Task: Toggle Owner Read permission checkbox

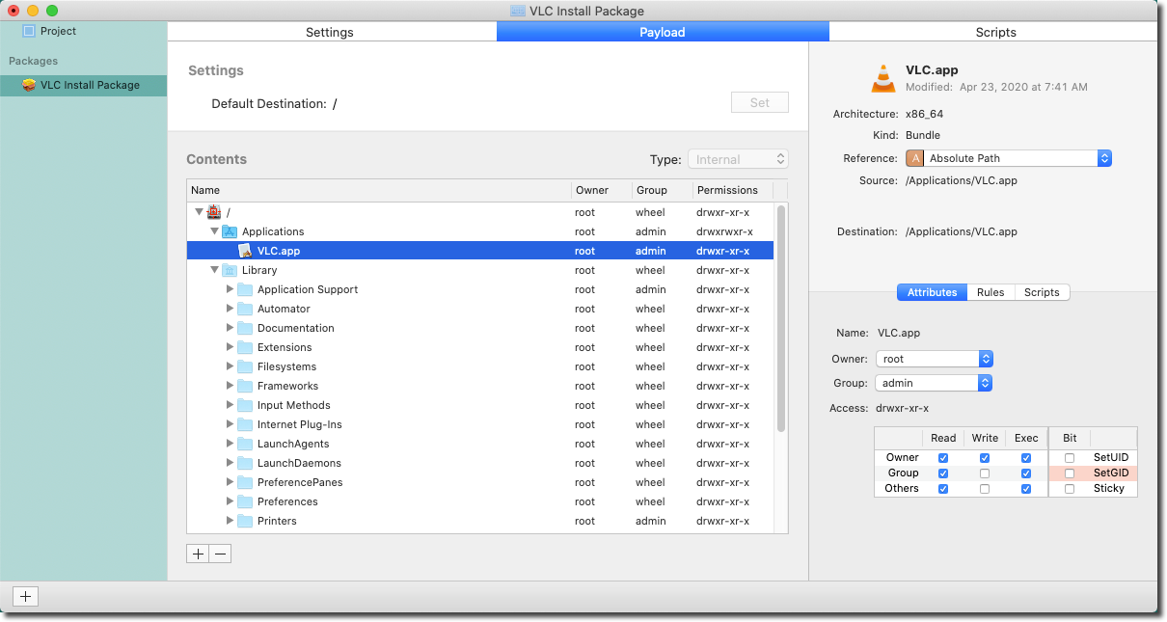Action: click(943, 458)
